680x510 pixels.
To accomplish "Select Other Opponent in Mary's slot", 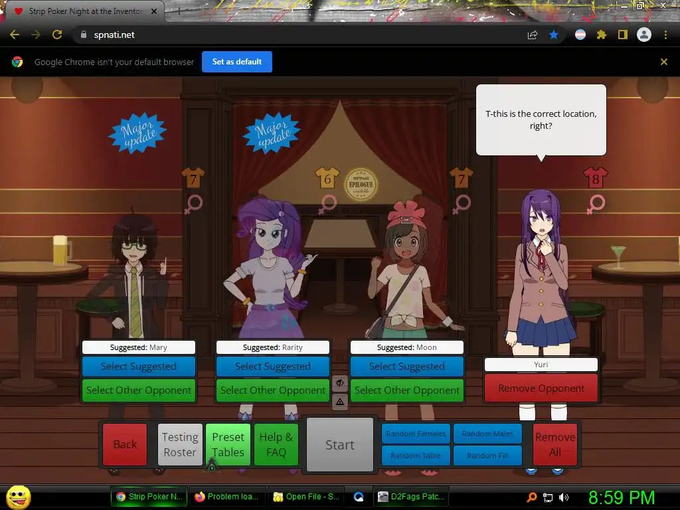I will [138, 390].
